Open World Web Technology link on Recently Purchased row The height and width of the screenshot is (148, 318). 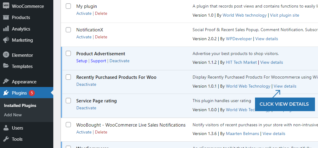point(248,86)
